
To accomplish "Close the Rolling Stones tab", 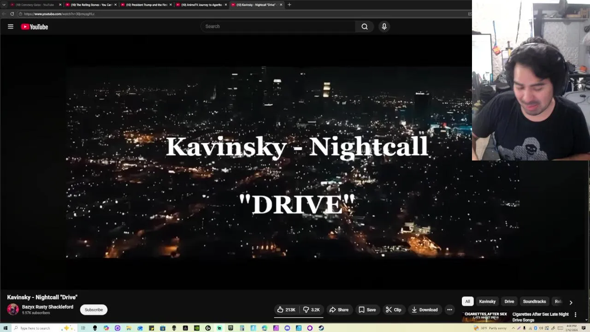I will (x=115, y=5).
